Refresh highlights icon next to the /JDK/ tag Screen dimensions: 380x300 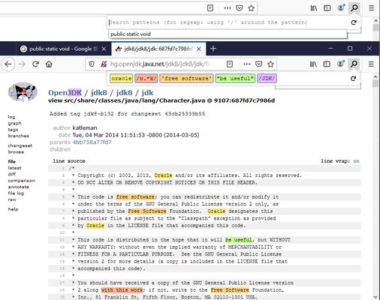353,79
